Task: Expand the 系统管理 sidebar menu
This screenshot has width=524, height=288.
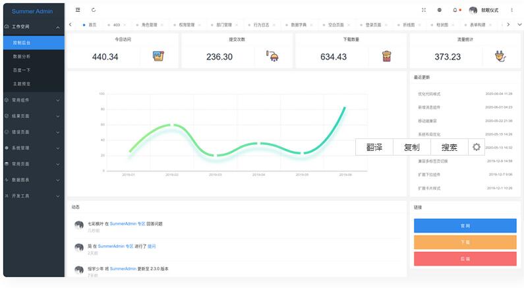Action: coord(58,148)
